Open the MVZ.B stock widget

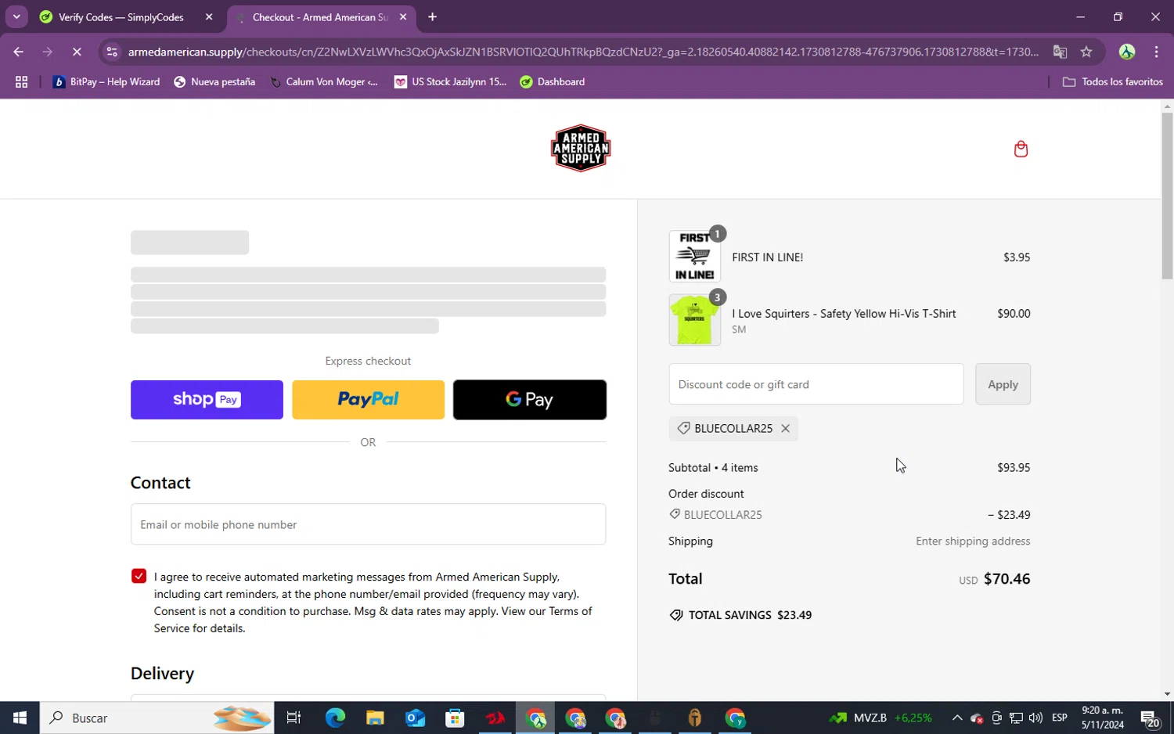pyautogui.click(x=880, y=718)
